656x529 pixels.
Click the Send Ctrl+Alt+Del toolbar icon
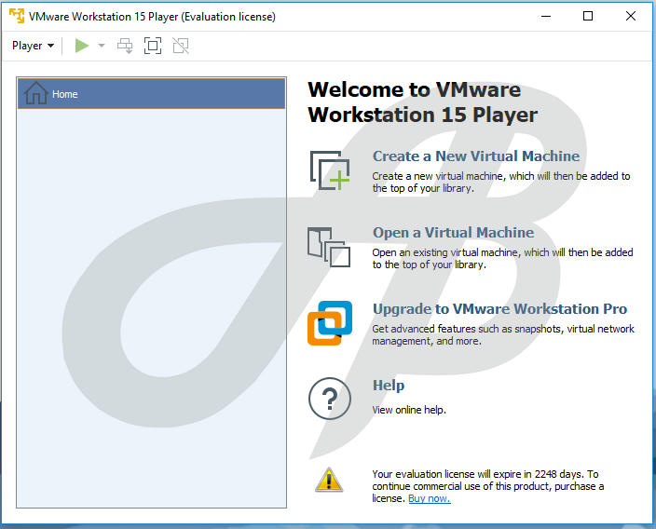tap(125, 46)
